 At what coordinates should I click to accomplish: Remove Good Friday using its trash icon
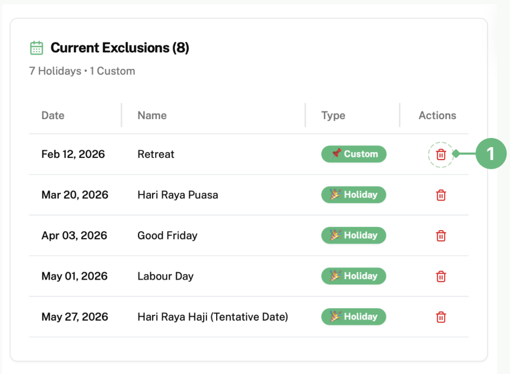click(441, 236)
